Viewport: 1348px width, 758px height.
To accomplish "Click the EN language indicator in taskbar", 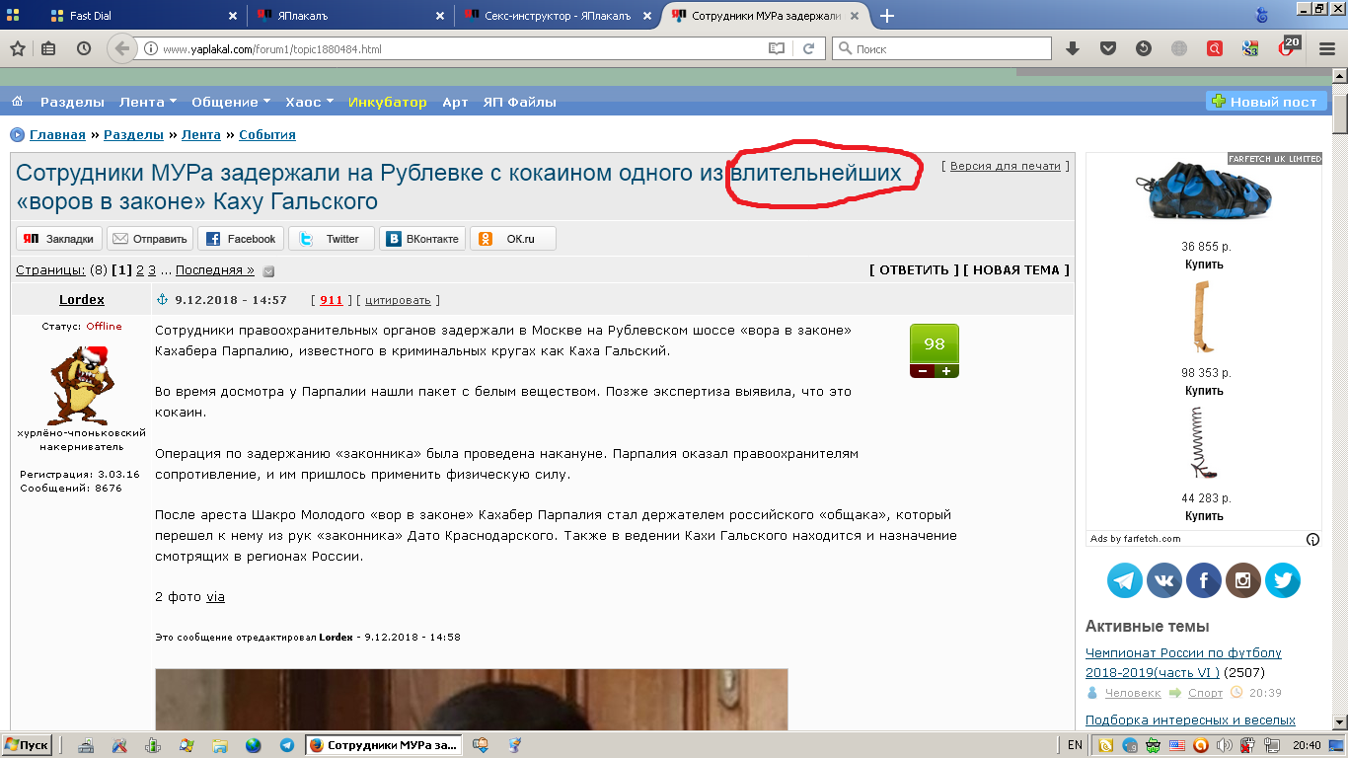I will tap(1075, 745).
